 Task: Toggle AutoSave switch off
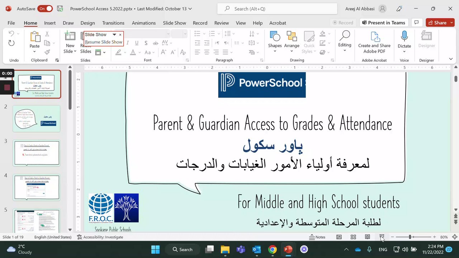click(x=45, y=9)
